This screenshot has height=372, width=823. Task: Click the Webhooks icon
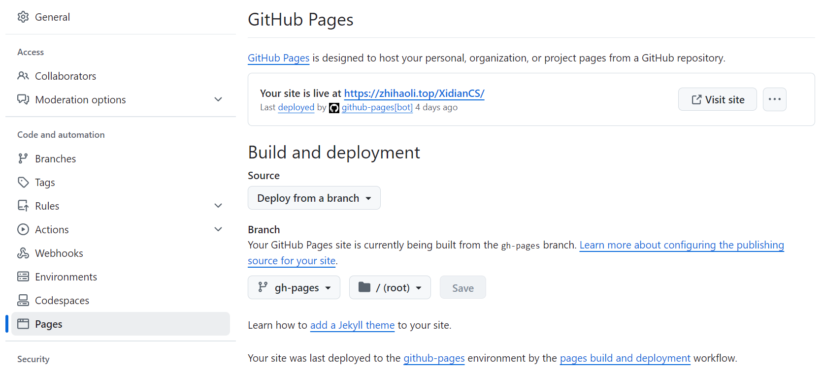tap(23, 253)
